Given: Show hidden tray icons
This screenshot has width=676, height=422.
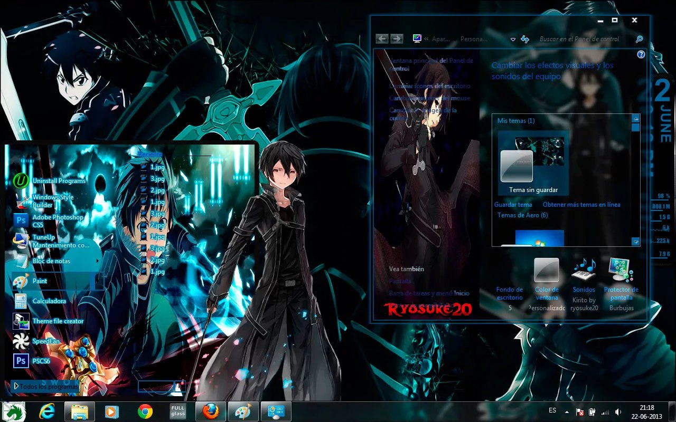Looking at the screenshot, I should (567, 411).
